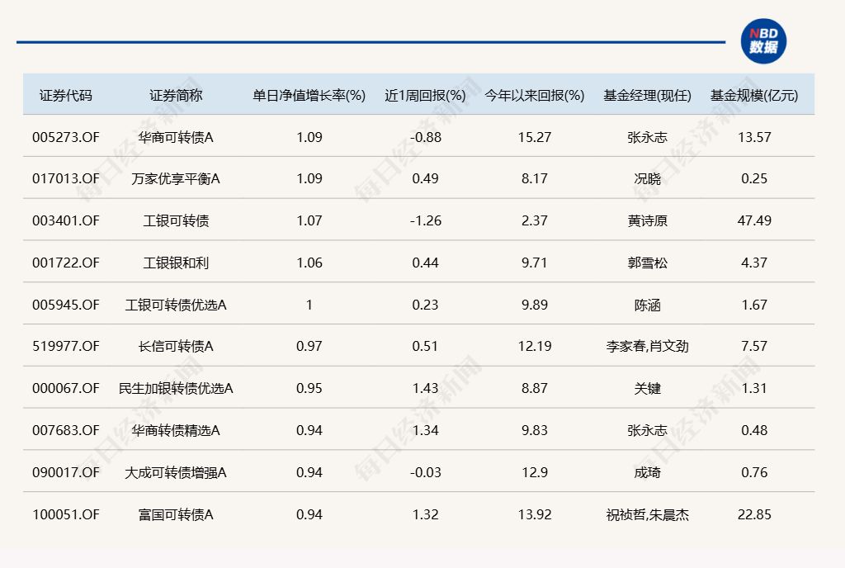Click fund size value 47.49
Viewport: 845px width, 568px height.
coord(754,220)
